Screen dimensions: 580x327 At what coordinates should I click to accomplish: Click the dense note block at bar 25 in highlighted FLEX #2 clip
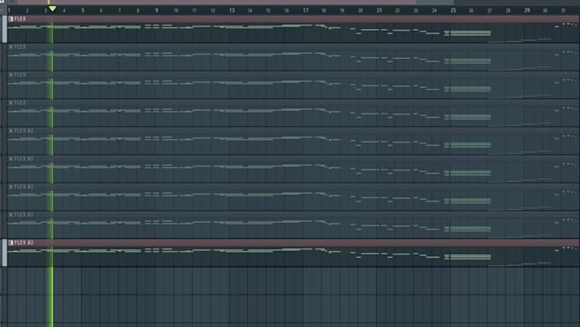[x=470, y=257]
